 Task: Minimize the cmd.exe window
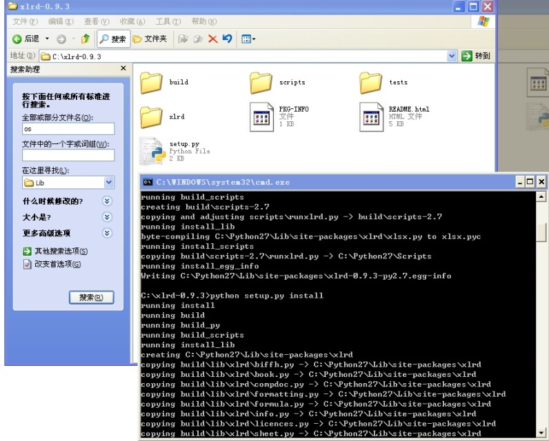pos(520,182)
